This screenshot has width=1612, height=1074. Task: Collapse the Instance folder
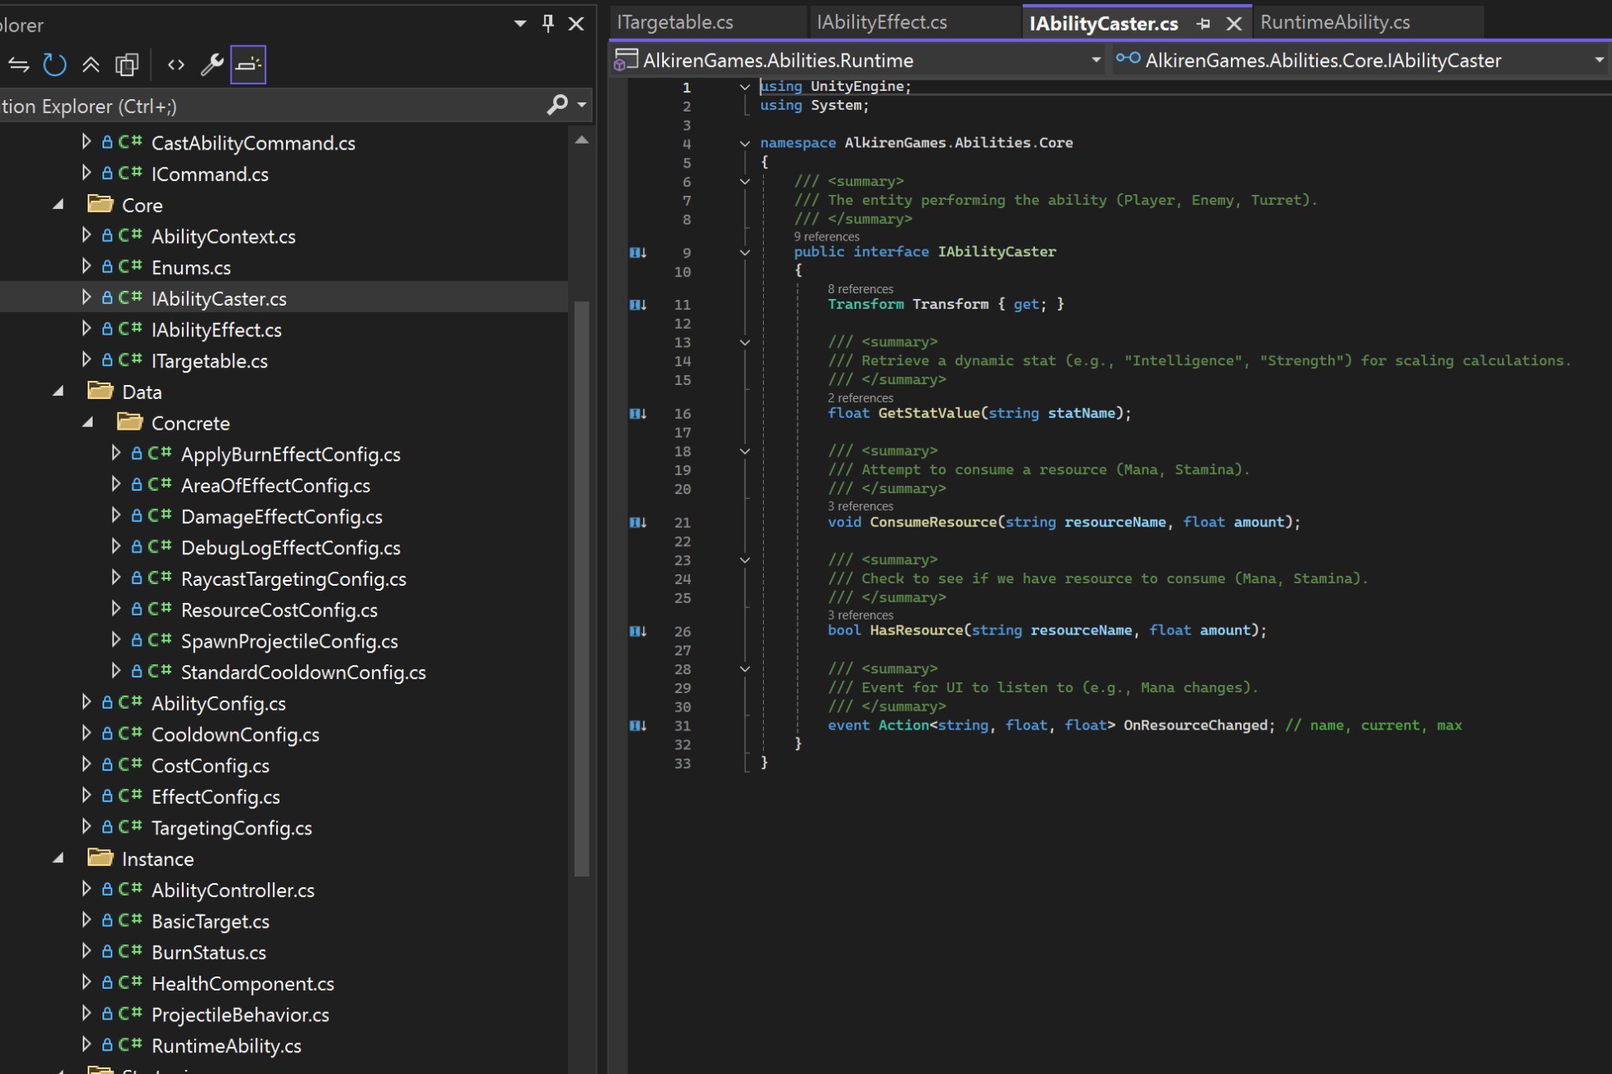click(59, 858)
